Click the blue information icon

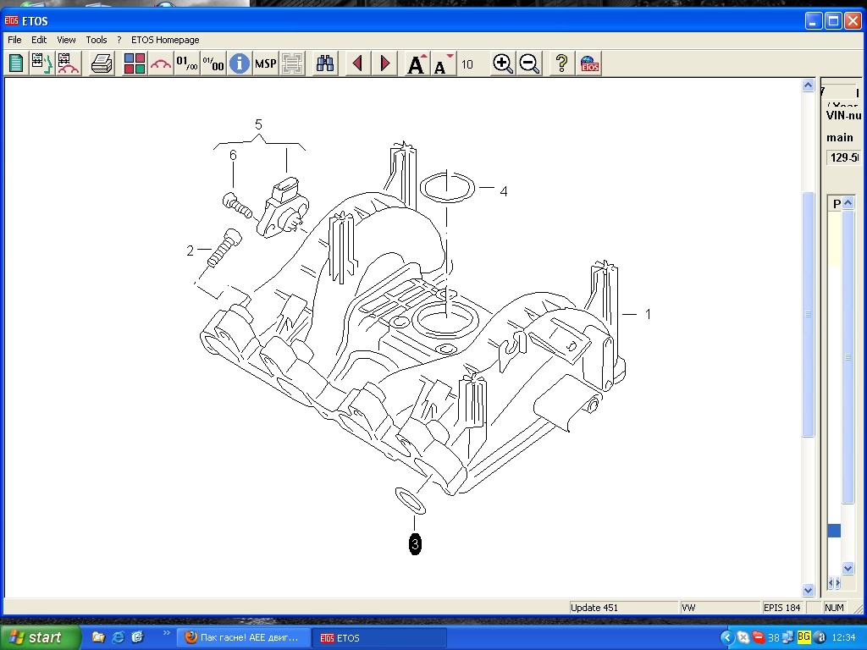click(240, 63)
